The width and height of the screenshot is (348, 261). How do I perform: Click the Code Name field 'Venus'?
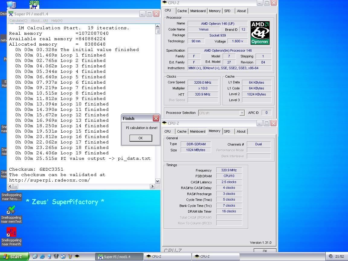[204, 29]
